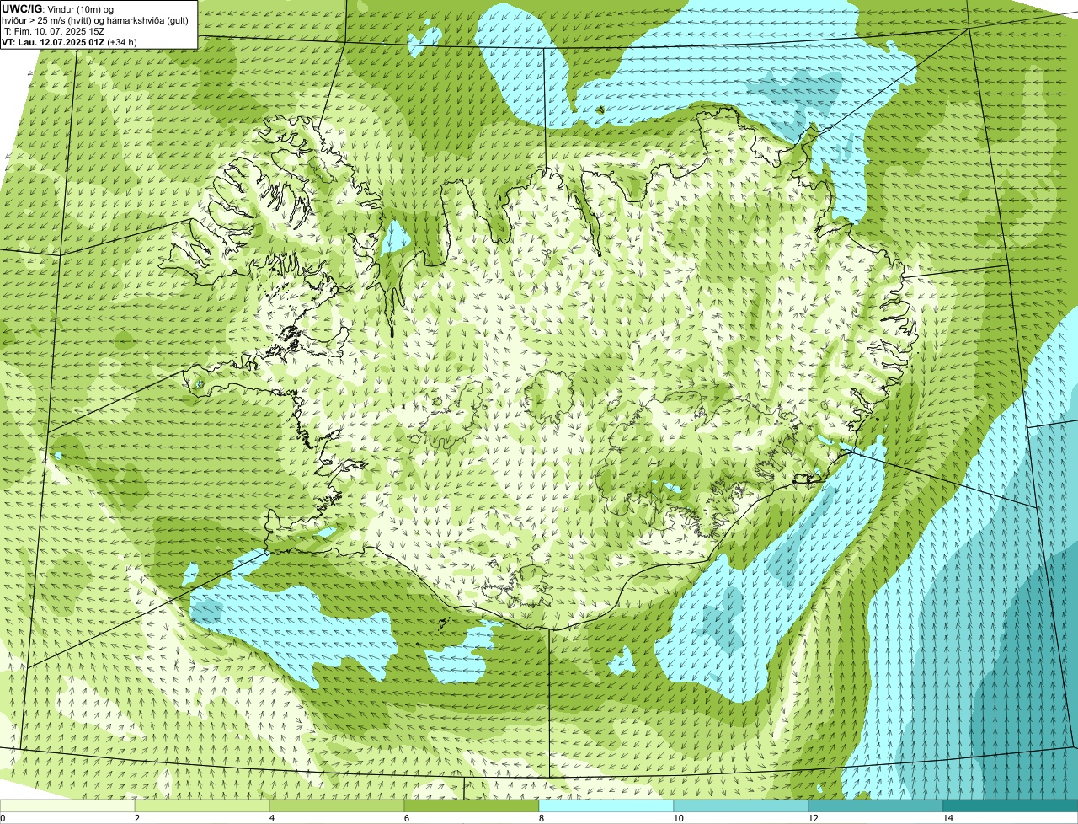Click the legend scale label '4'
Viewport: 1078px width, 824px height.
(271, 818)
